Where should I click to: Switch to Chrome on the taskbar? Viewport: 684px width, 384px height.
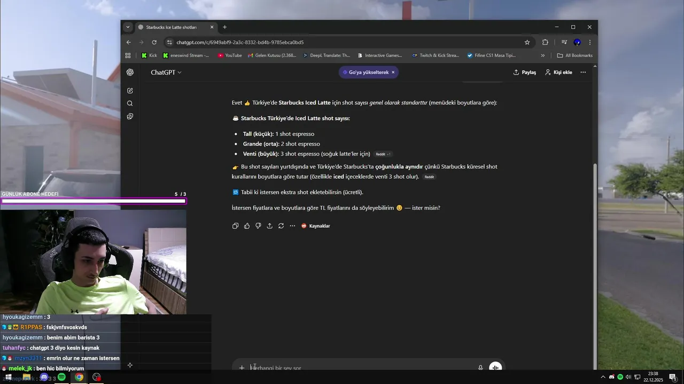(79, 377)
